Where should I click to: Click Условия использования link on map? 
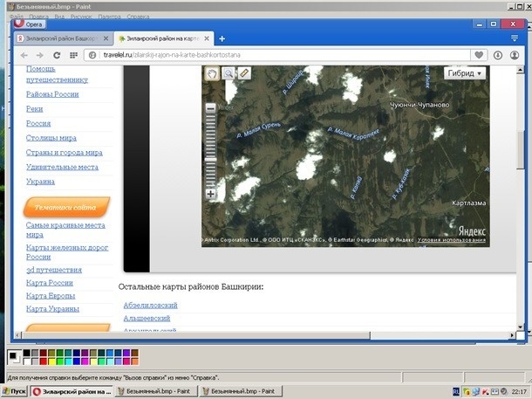(451, 240)
